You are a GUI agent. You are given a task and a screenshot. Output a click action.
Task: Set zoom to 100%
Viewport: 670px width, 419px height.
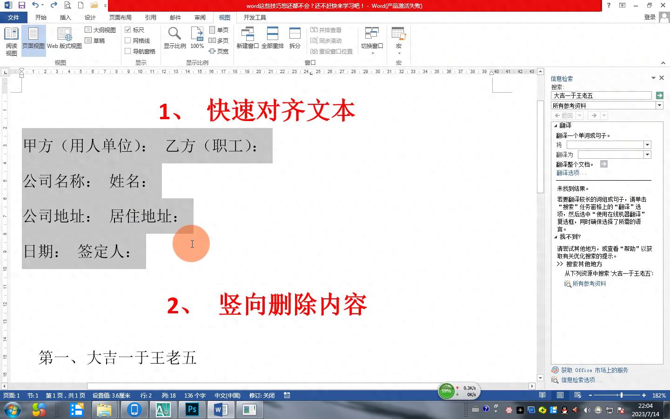197,38
